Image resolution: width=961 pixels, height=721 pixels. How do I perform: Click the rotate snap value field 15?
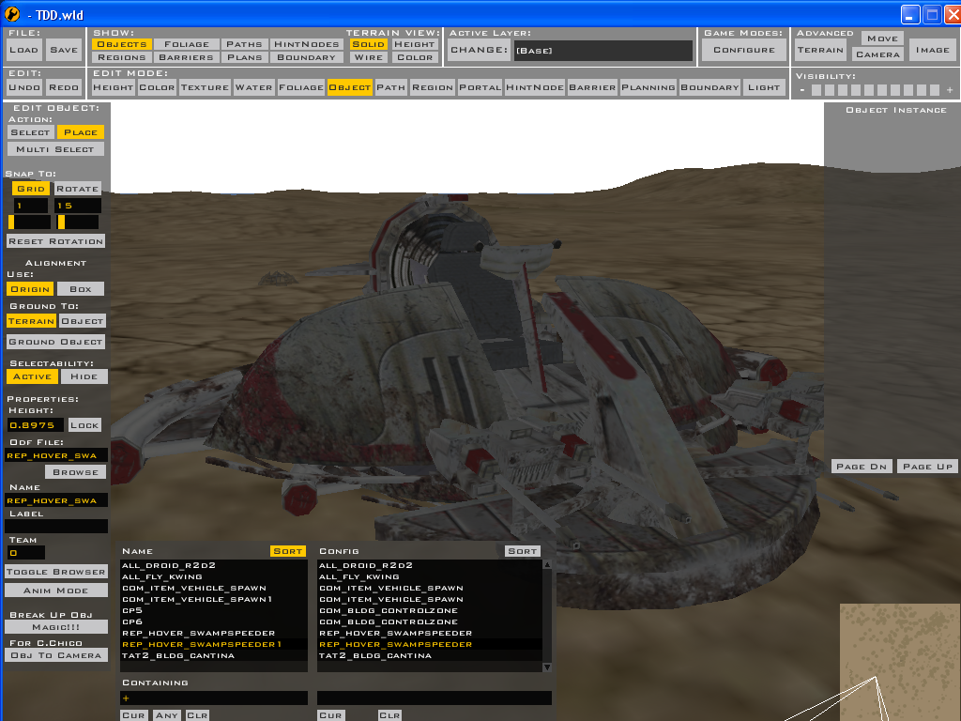(x=78, y=206)
